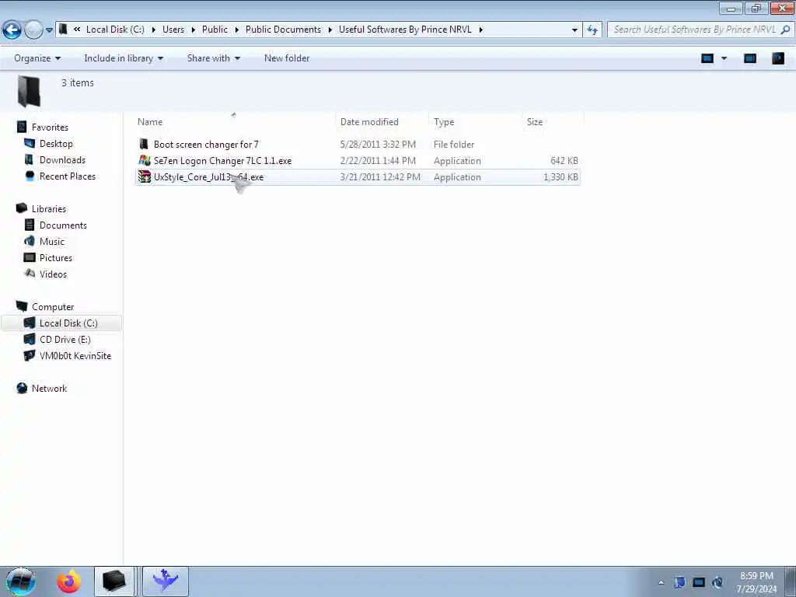The image size is (796, 597).
Task: Open the Organize menu
Action: [37, 58]
